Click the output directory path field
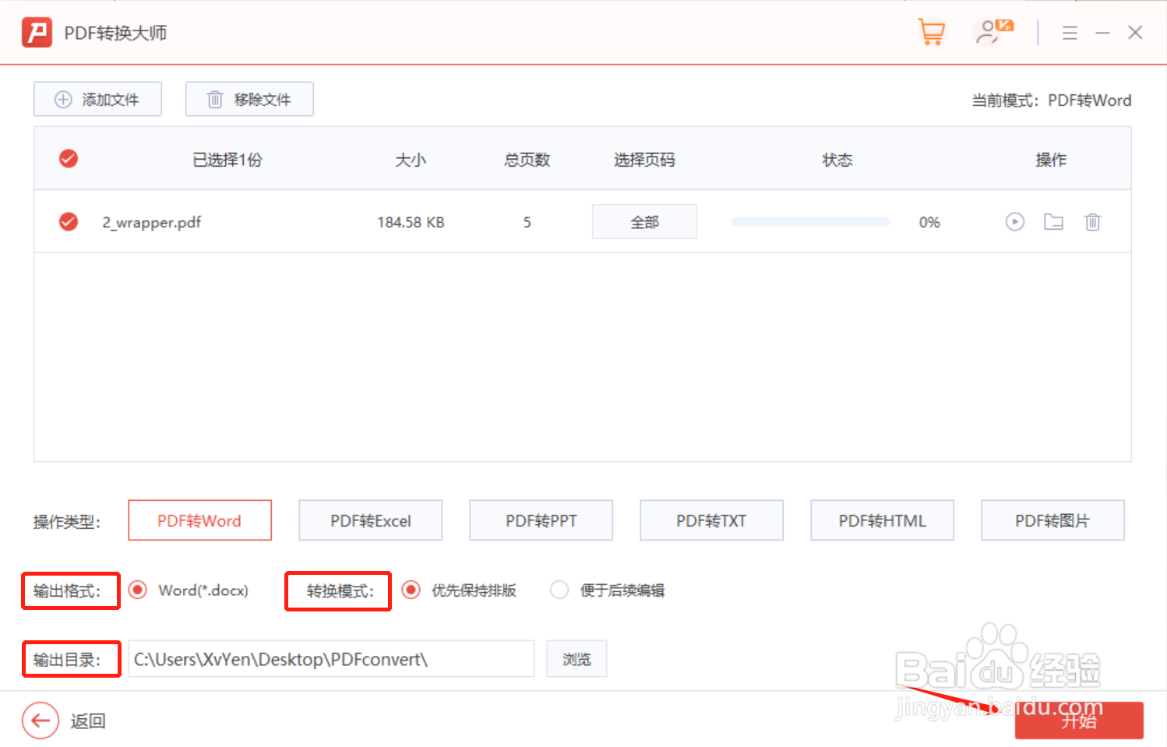 pos(331,659)
